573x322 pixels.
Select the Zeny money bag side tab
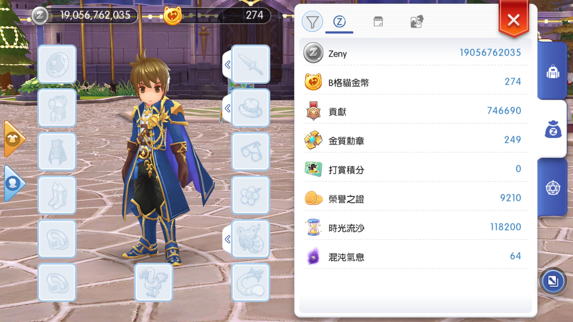(553, 129)
